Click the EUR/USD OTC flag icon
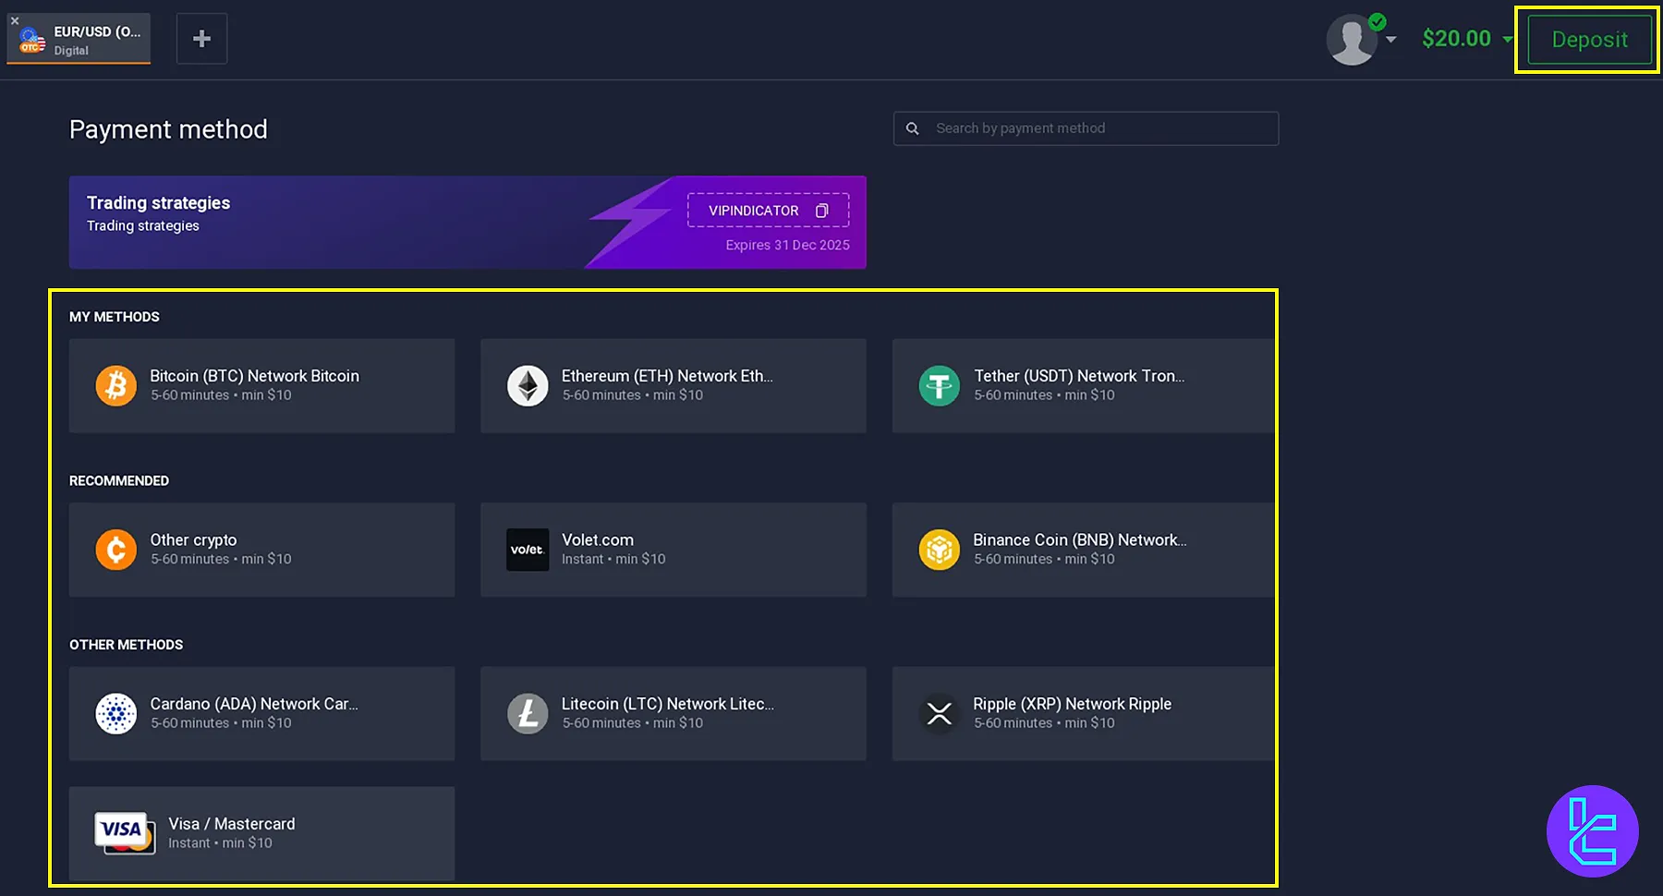 pos(32,41)
